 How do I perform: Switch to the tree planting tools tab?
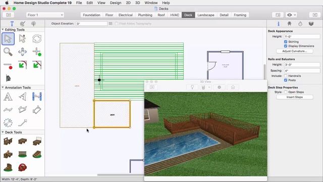tap(33, 24)
